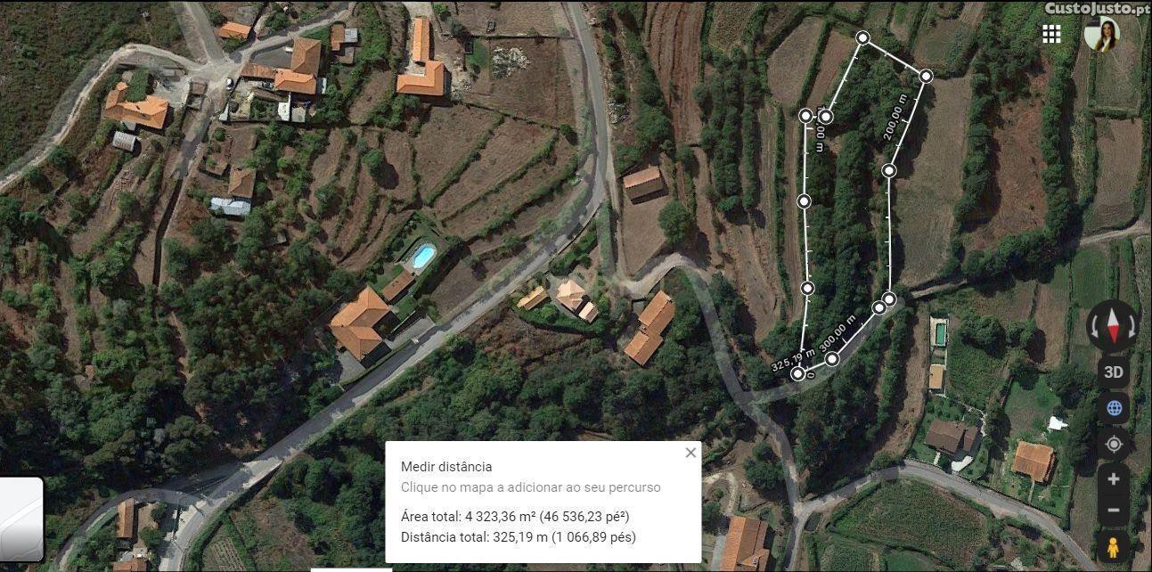Open the account profile picture
Image resolution: width=1152 pixels, height=572 pixels.
[x=1101, y=34]
